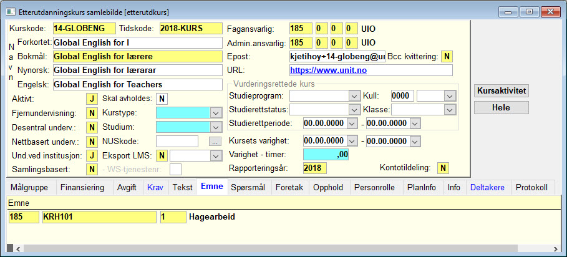Image resolution: width=567 pixels, height=257 pixels.
Task: Toggle the Bcc kvittering N field
Action: click(x=447, y=56)
